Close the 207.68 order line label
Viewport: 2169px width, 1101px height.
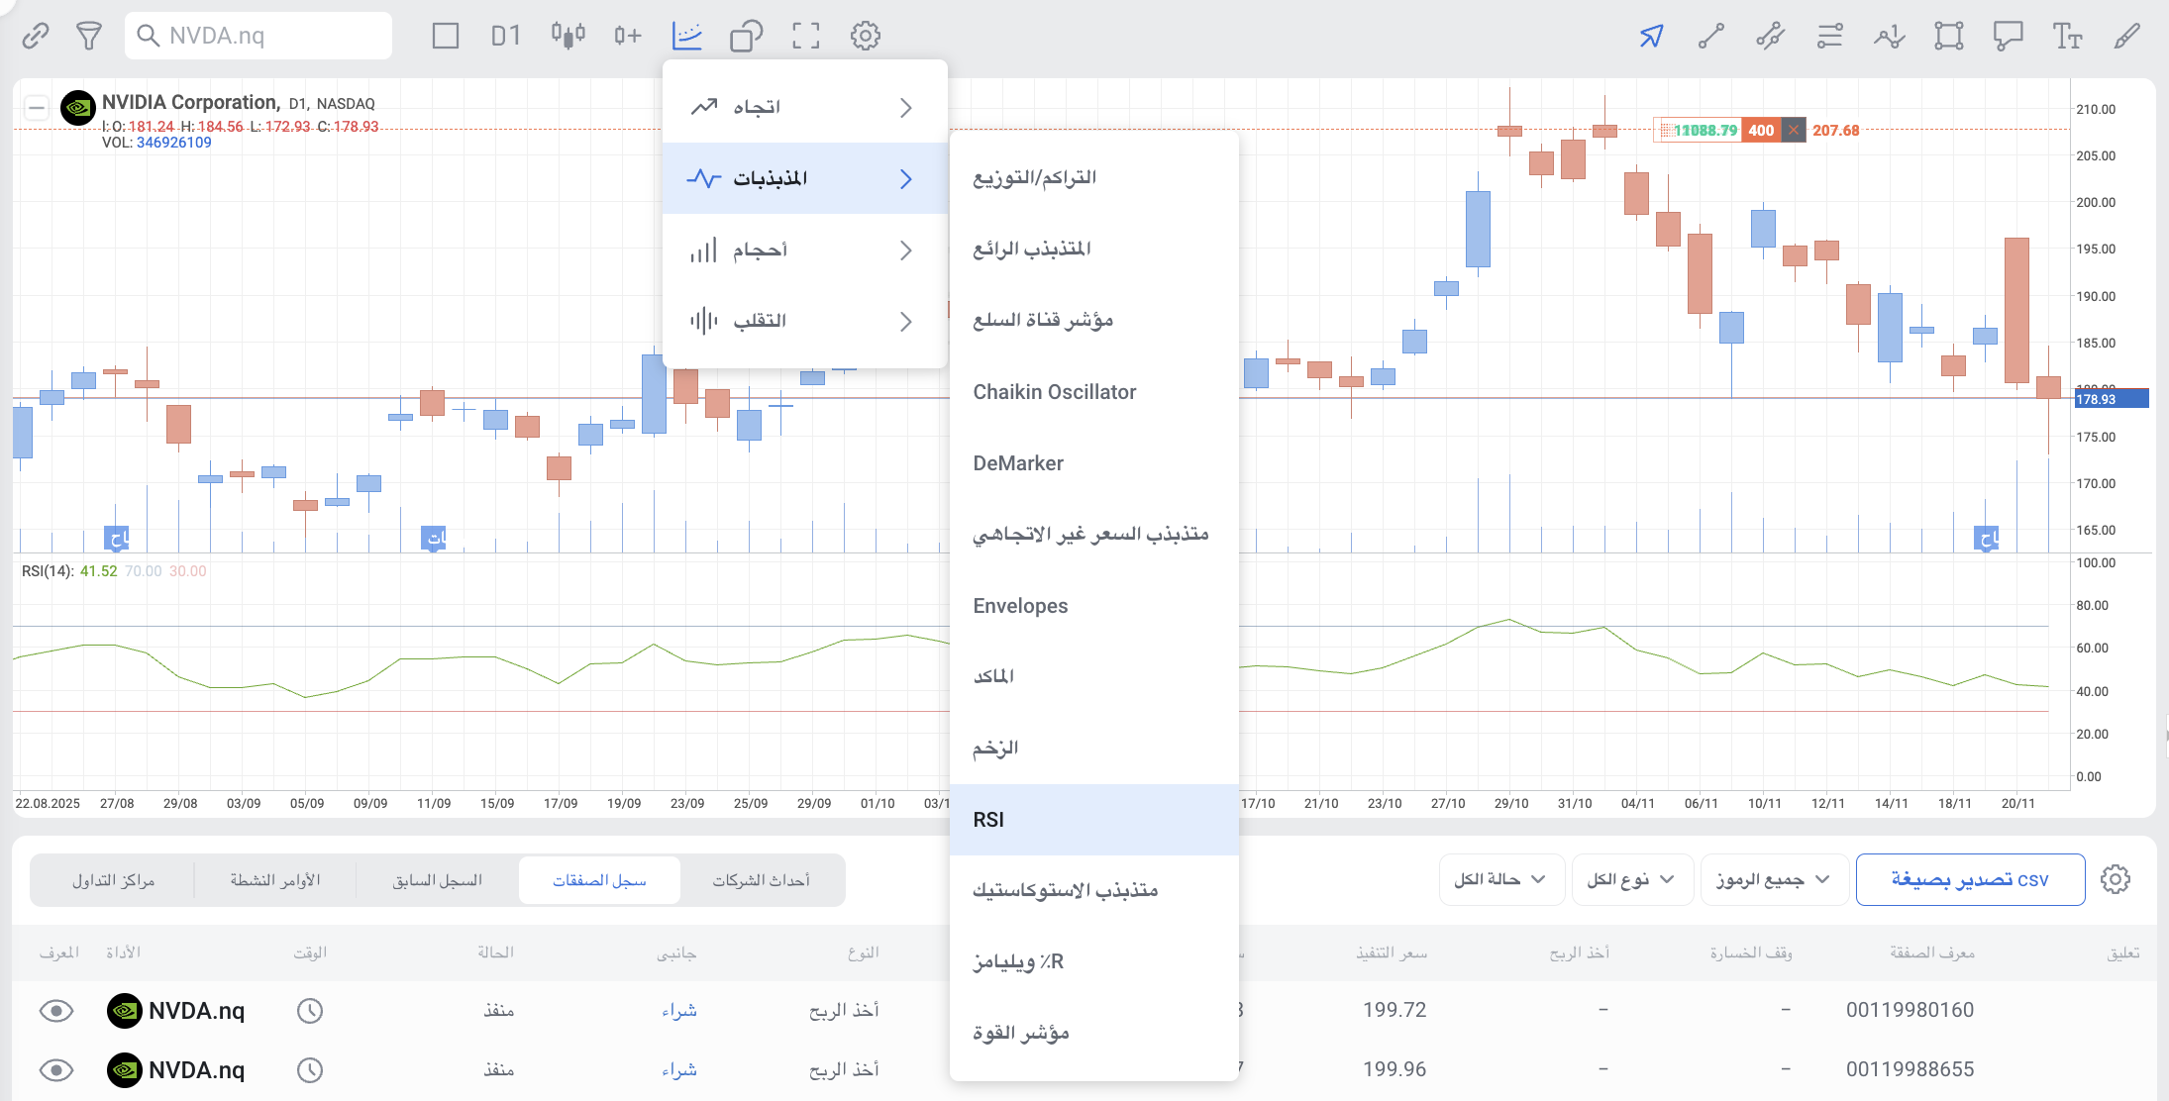coord(1794,130)
